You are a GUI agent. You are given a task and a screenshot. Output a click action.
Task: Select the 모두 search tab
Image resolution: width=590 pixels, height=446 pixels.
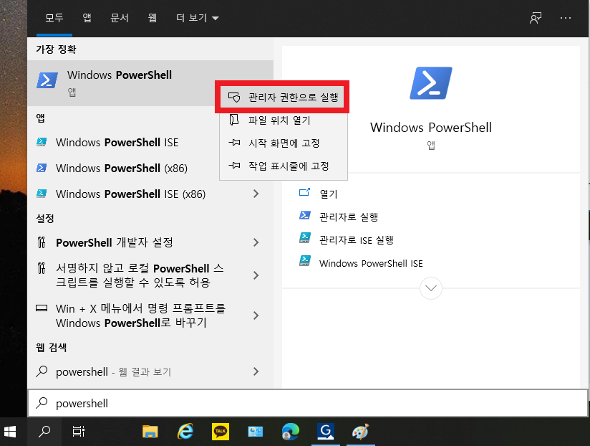[54, 18]
